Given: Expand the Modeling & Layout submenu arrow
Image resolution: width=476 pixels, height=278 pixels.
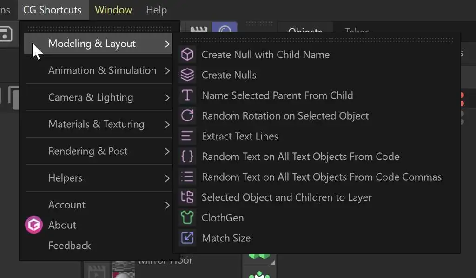Looking at the screenshot, I should coord(167,44).
